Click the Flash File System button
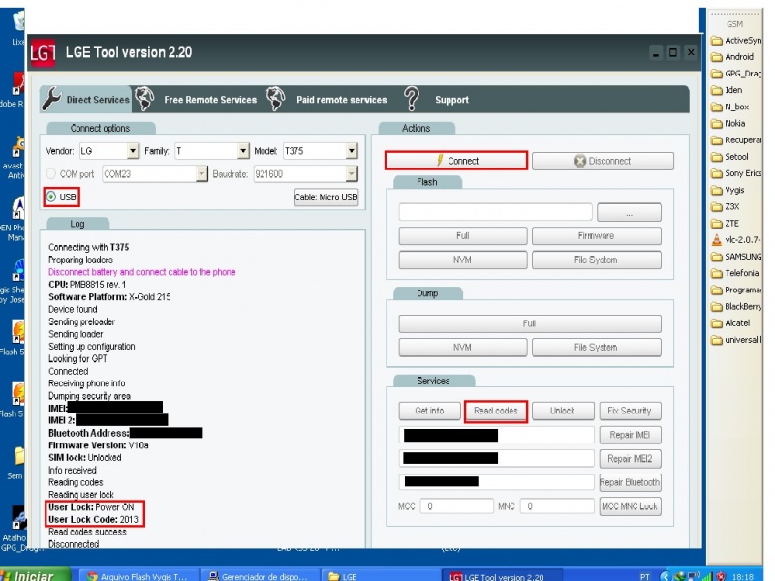This screenshot has width=775, height=581. [596, 260]
